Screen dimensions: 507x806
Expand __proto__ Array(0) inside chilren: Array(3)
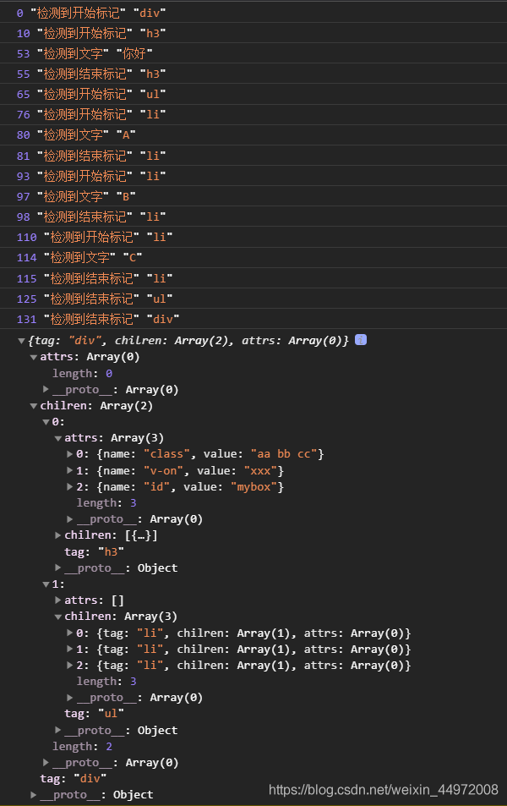(70, 698)
